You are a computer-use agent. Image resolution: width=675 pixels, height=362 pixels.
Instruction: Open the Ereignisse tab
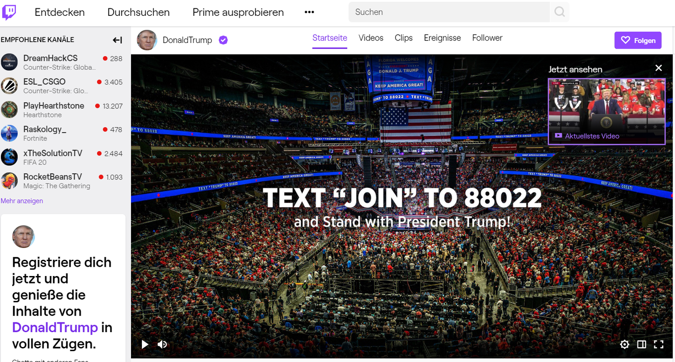442,38
